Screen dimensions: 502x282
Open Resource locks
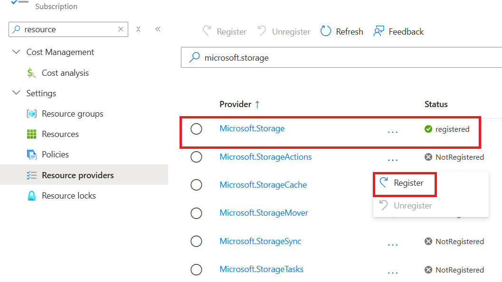coord(69,195)
